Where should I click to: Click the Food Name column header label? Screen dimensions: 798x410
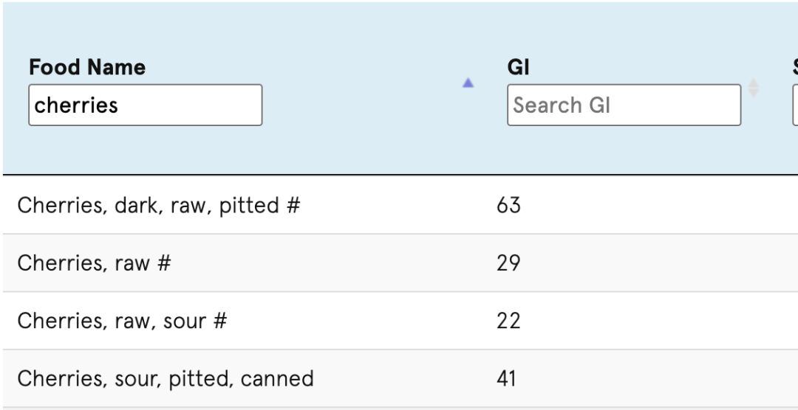(x=87, y=67)
